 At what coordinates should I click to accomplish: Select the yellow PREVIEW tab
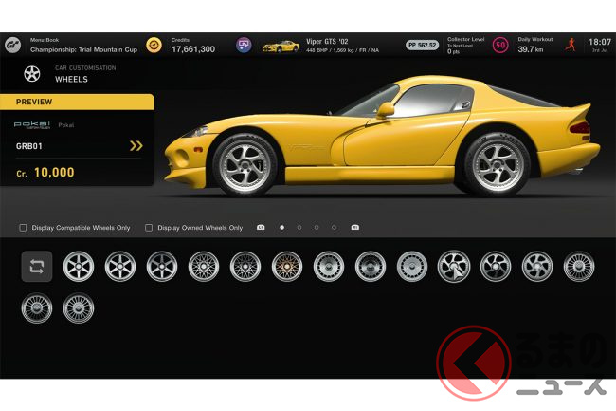coord(77,102)
